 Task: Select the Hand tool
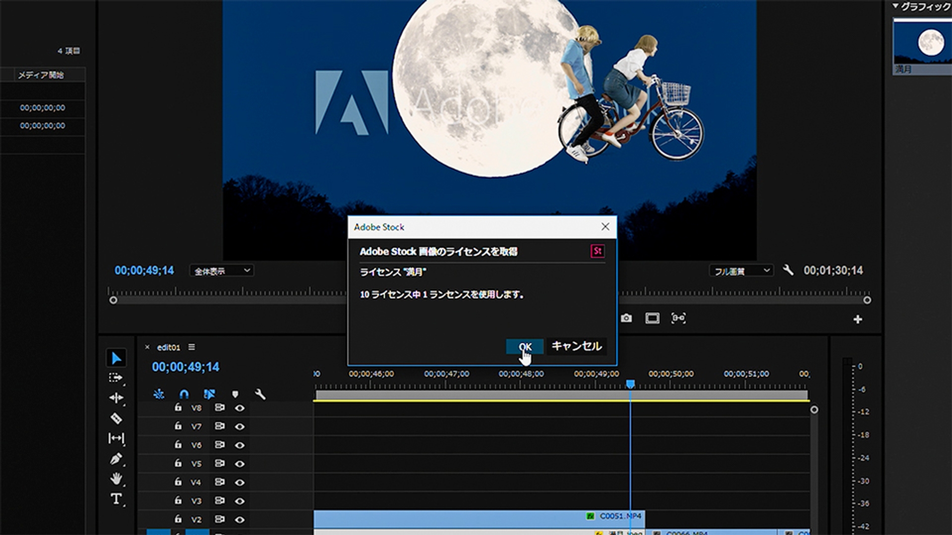tap(116, 479)
